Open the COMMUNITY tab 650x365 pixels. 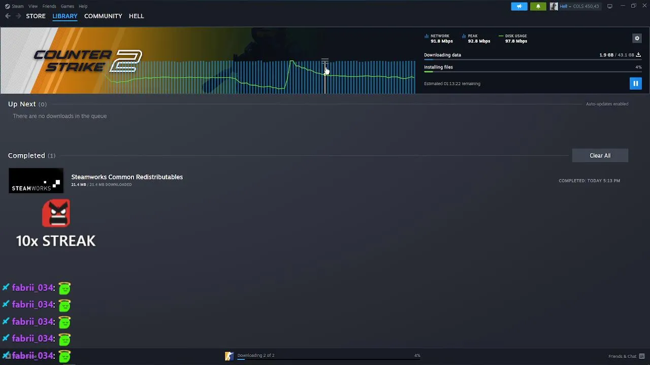coord(103,16)
